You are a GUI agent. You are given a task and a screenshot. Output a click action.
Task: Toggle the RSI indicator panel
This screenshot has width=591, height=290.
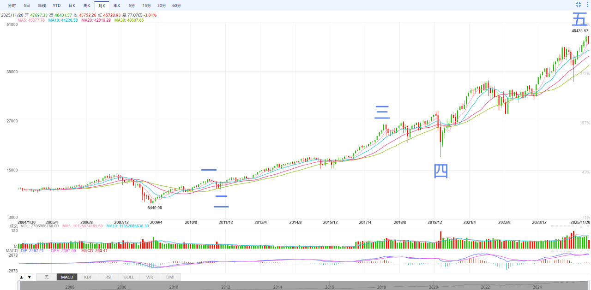click(x=108, y=277)
